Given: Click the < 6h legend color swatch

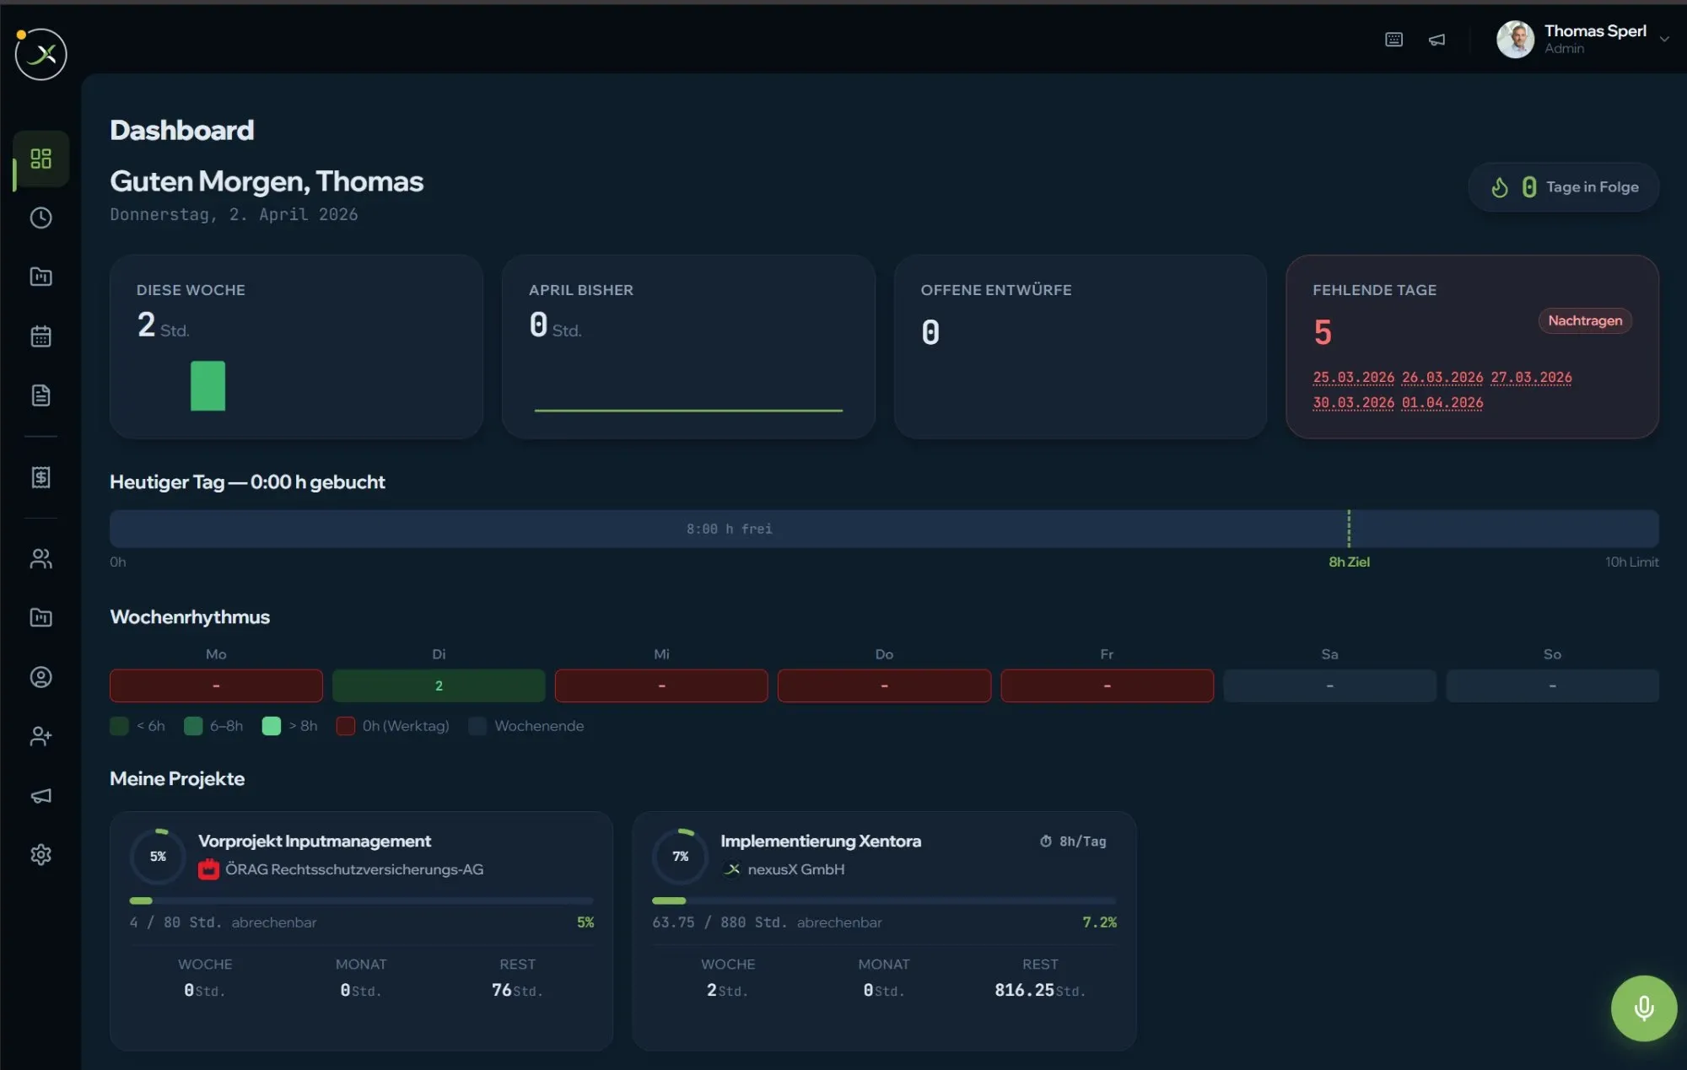Looking at the screenshot, I should point(119,726).
